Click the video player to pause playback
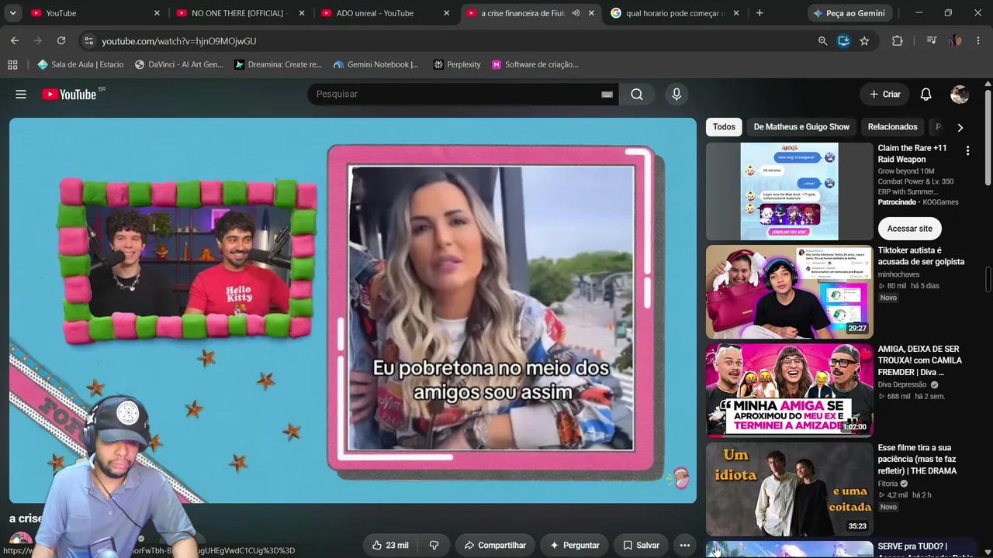This screenshot has width=993, height=558. (x=353, y=310)
